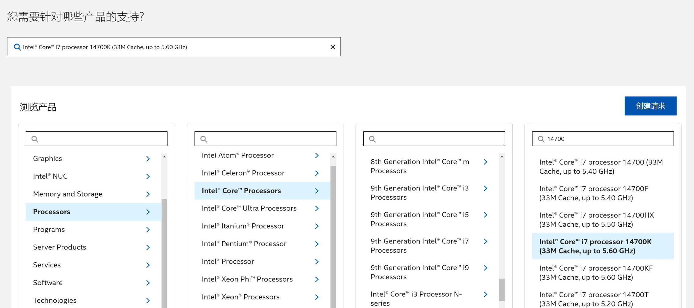Select 9th Generation Intel Core i3 Processors
The width and height of the screenshot is (694, 308).
pyautogui.click(x=431, y=193)
